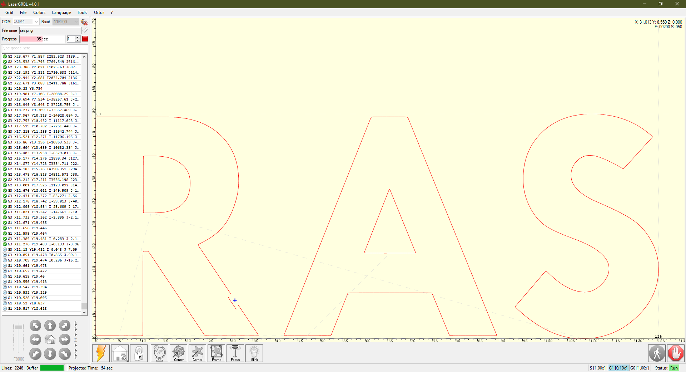
Task: Move to Corner with the Corner icon
Action: click(x=197, y=353)
